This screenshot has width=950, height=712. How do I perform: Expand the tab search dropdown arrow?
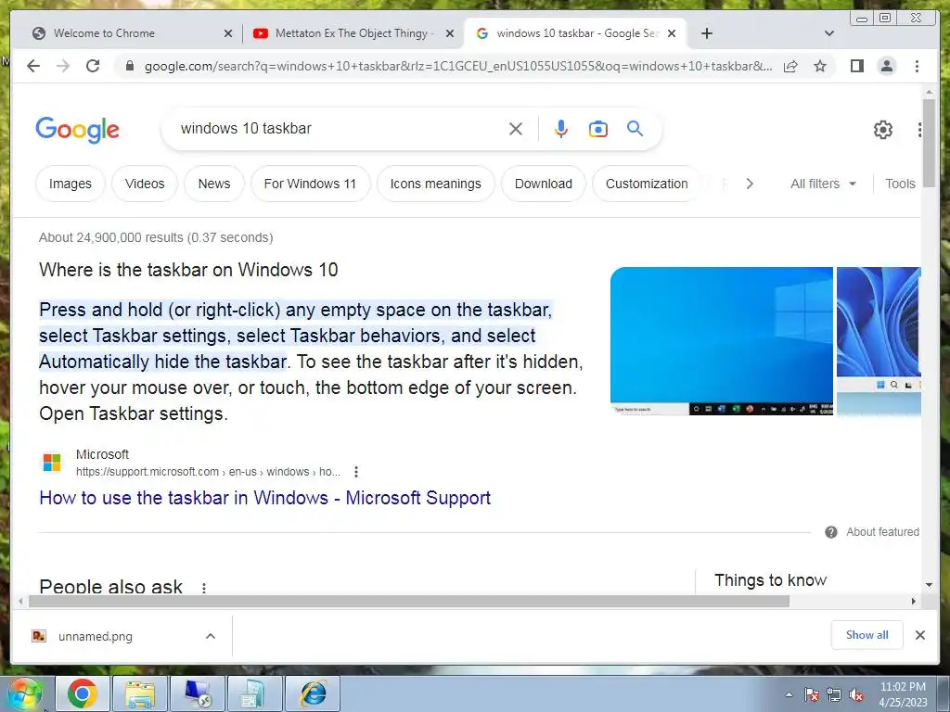tap(829, 33)
